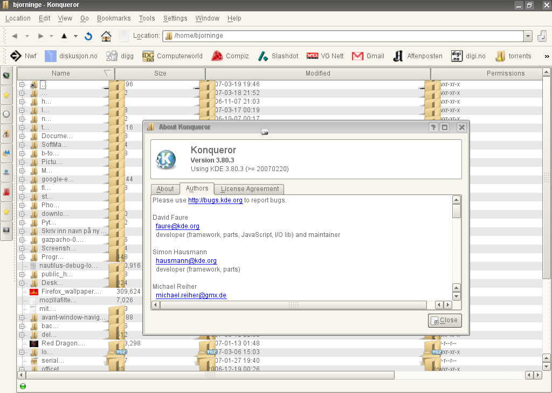Image resolution: width=552 pixels, height=393 pixels.
Task: Open the Back history dropdown arrow
Action: point(27,36)
